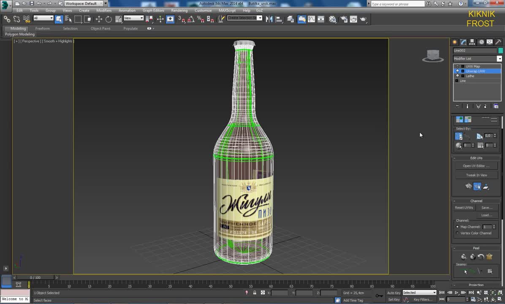Click the Play Animation button
Viewport: 505px width, 304px height.
point(456,293)
